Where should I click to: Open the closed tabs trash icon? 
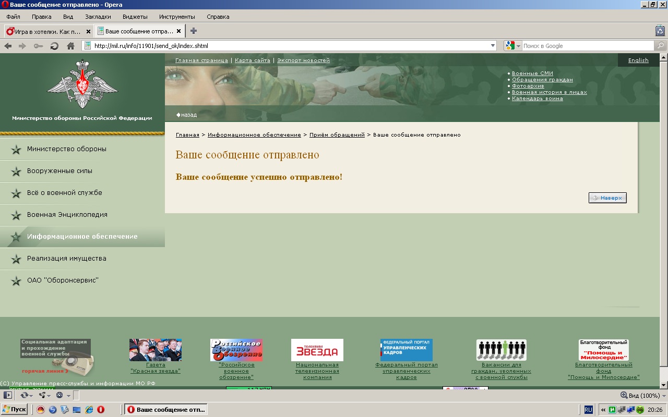(660, 31)
